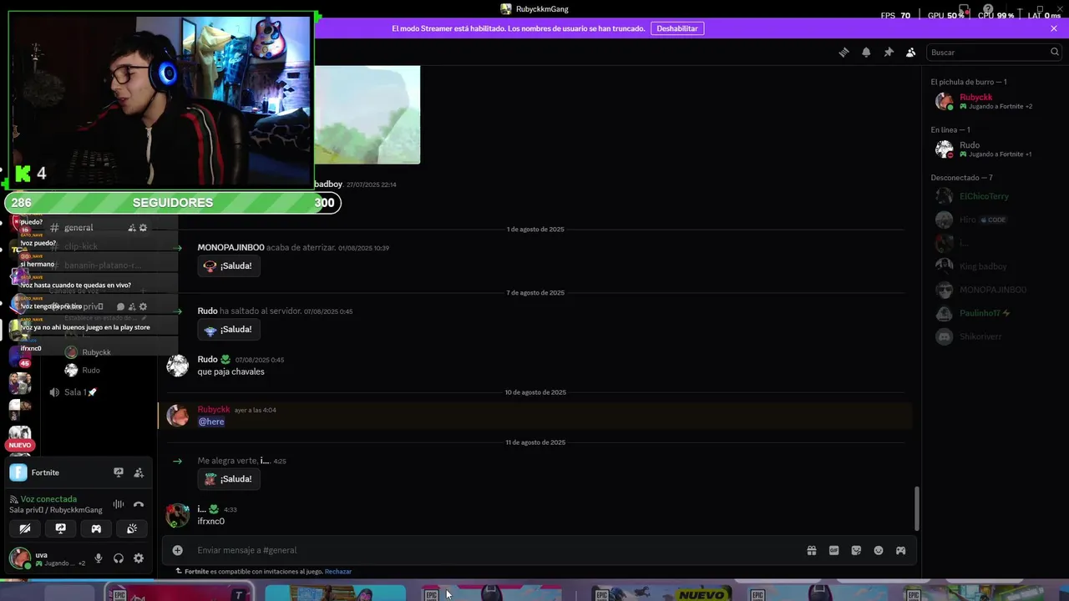Dismiss the Streamer mode banner
This screenshot has width=1069, height=601.
pos(1054,28)
